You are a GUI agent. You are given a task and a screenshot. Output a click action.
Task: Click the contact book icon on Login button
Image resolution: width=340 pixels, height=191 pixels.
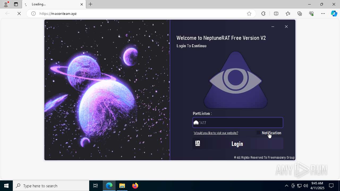(x=198, y=143)
